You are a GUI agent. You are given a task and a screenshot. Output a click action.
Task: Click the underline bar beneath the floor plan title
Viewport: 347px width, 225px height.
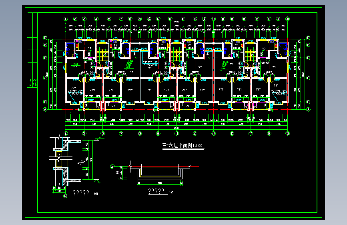point(183,149)
